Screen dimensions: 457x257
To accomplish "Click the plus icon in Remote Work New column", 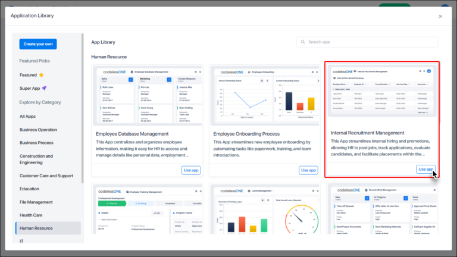I will (367, 198).
